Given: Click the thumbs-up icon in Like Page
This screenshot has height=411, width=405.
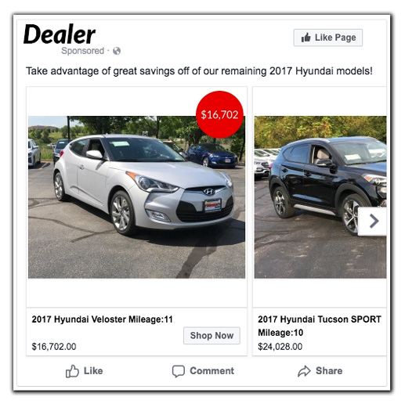Looking at the screenshot, I should (306, 38).
